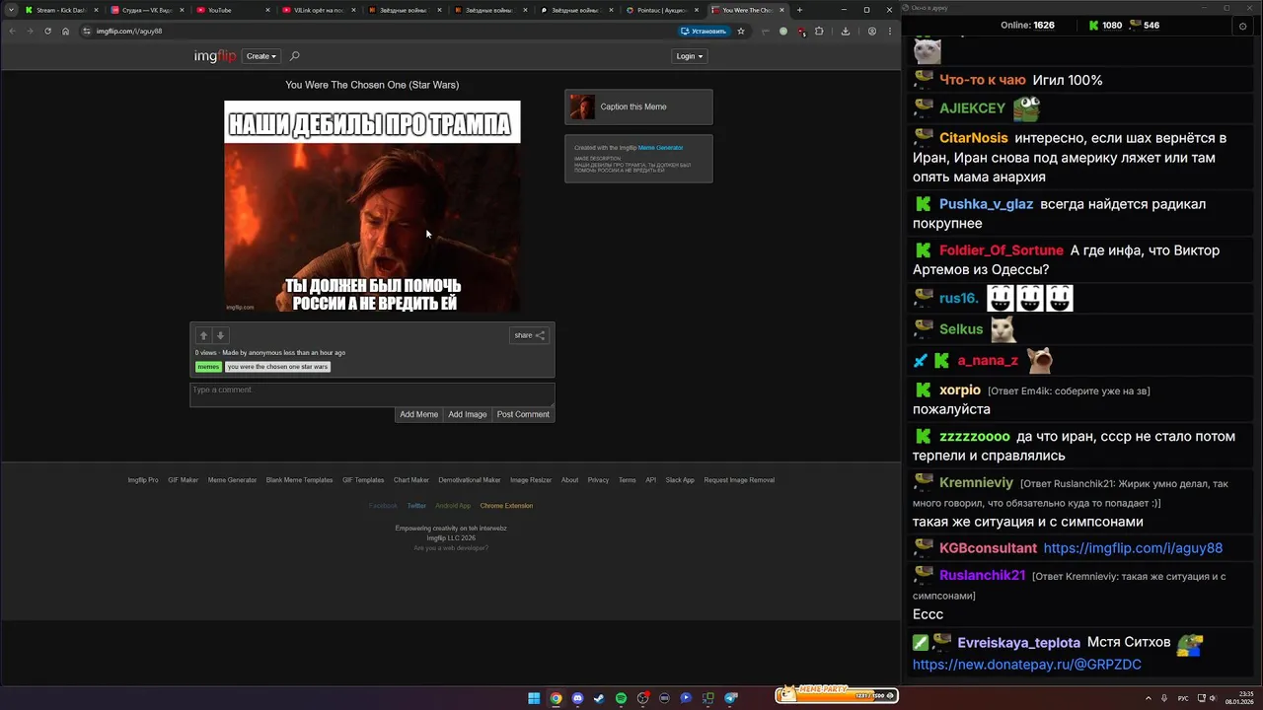The width and height of the screenshot is (1263, 710).
Task: Click the Add Image button
Action: (x=468, y=414)
